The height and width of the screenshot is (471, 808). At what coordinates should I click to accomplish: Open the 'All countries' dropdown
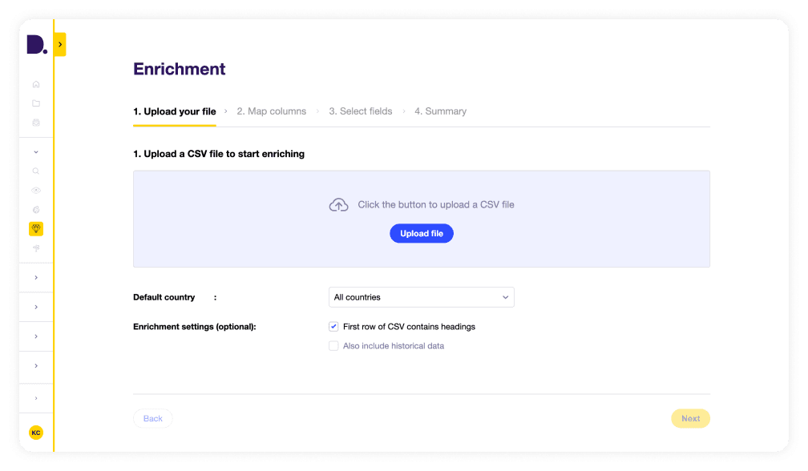[421, 296]
